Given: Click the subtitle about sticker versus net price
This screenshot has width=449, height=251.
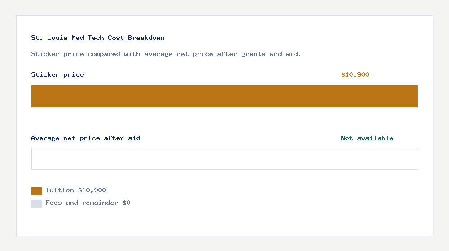Looking at the screenshot, I should click(166, 54).
